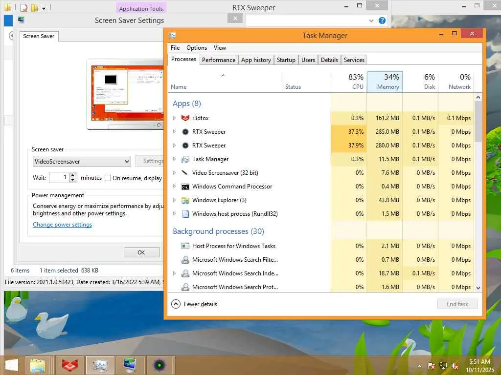This screenshot has height=375, width=501.
Task: Expand the Microsoft Windows Search Inde... row
Action: tap(175, 273)
